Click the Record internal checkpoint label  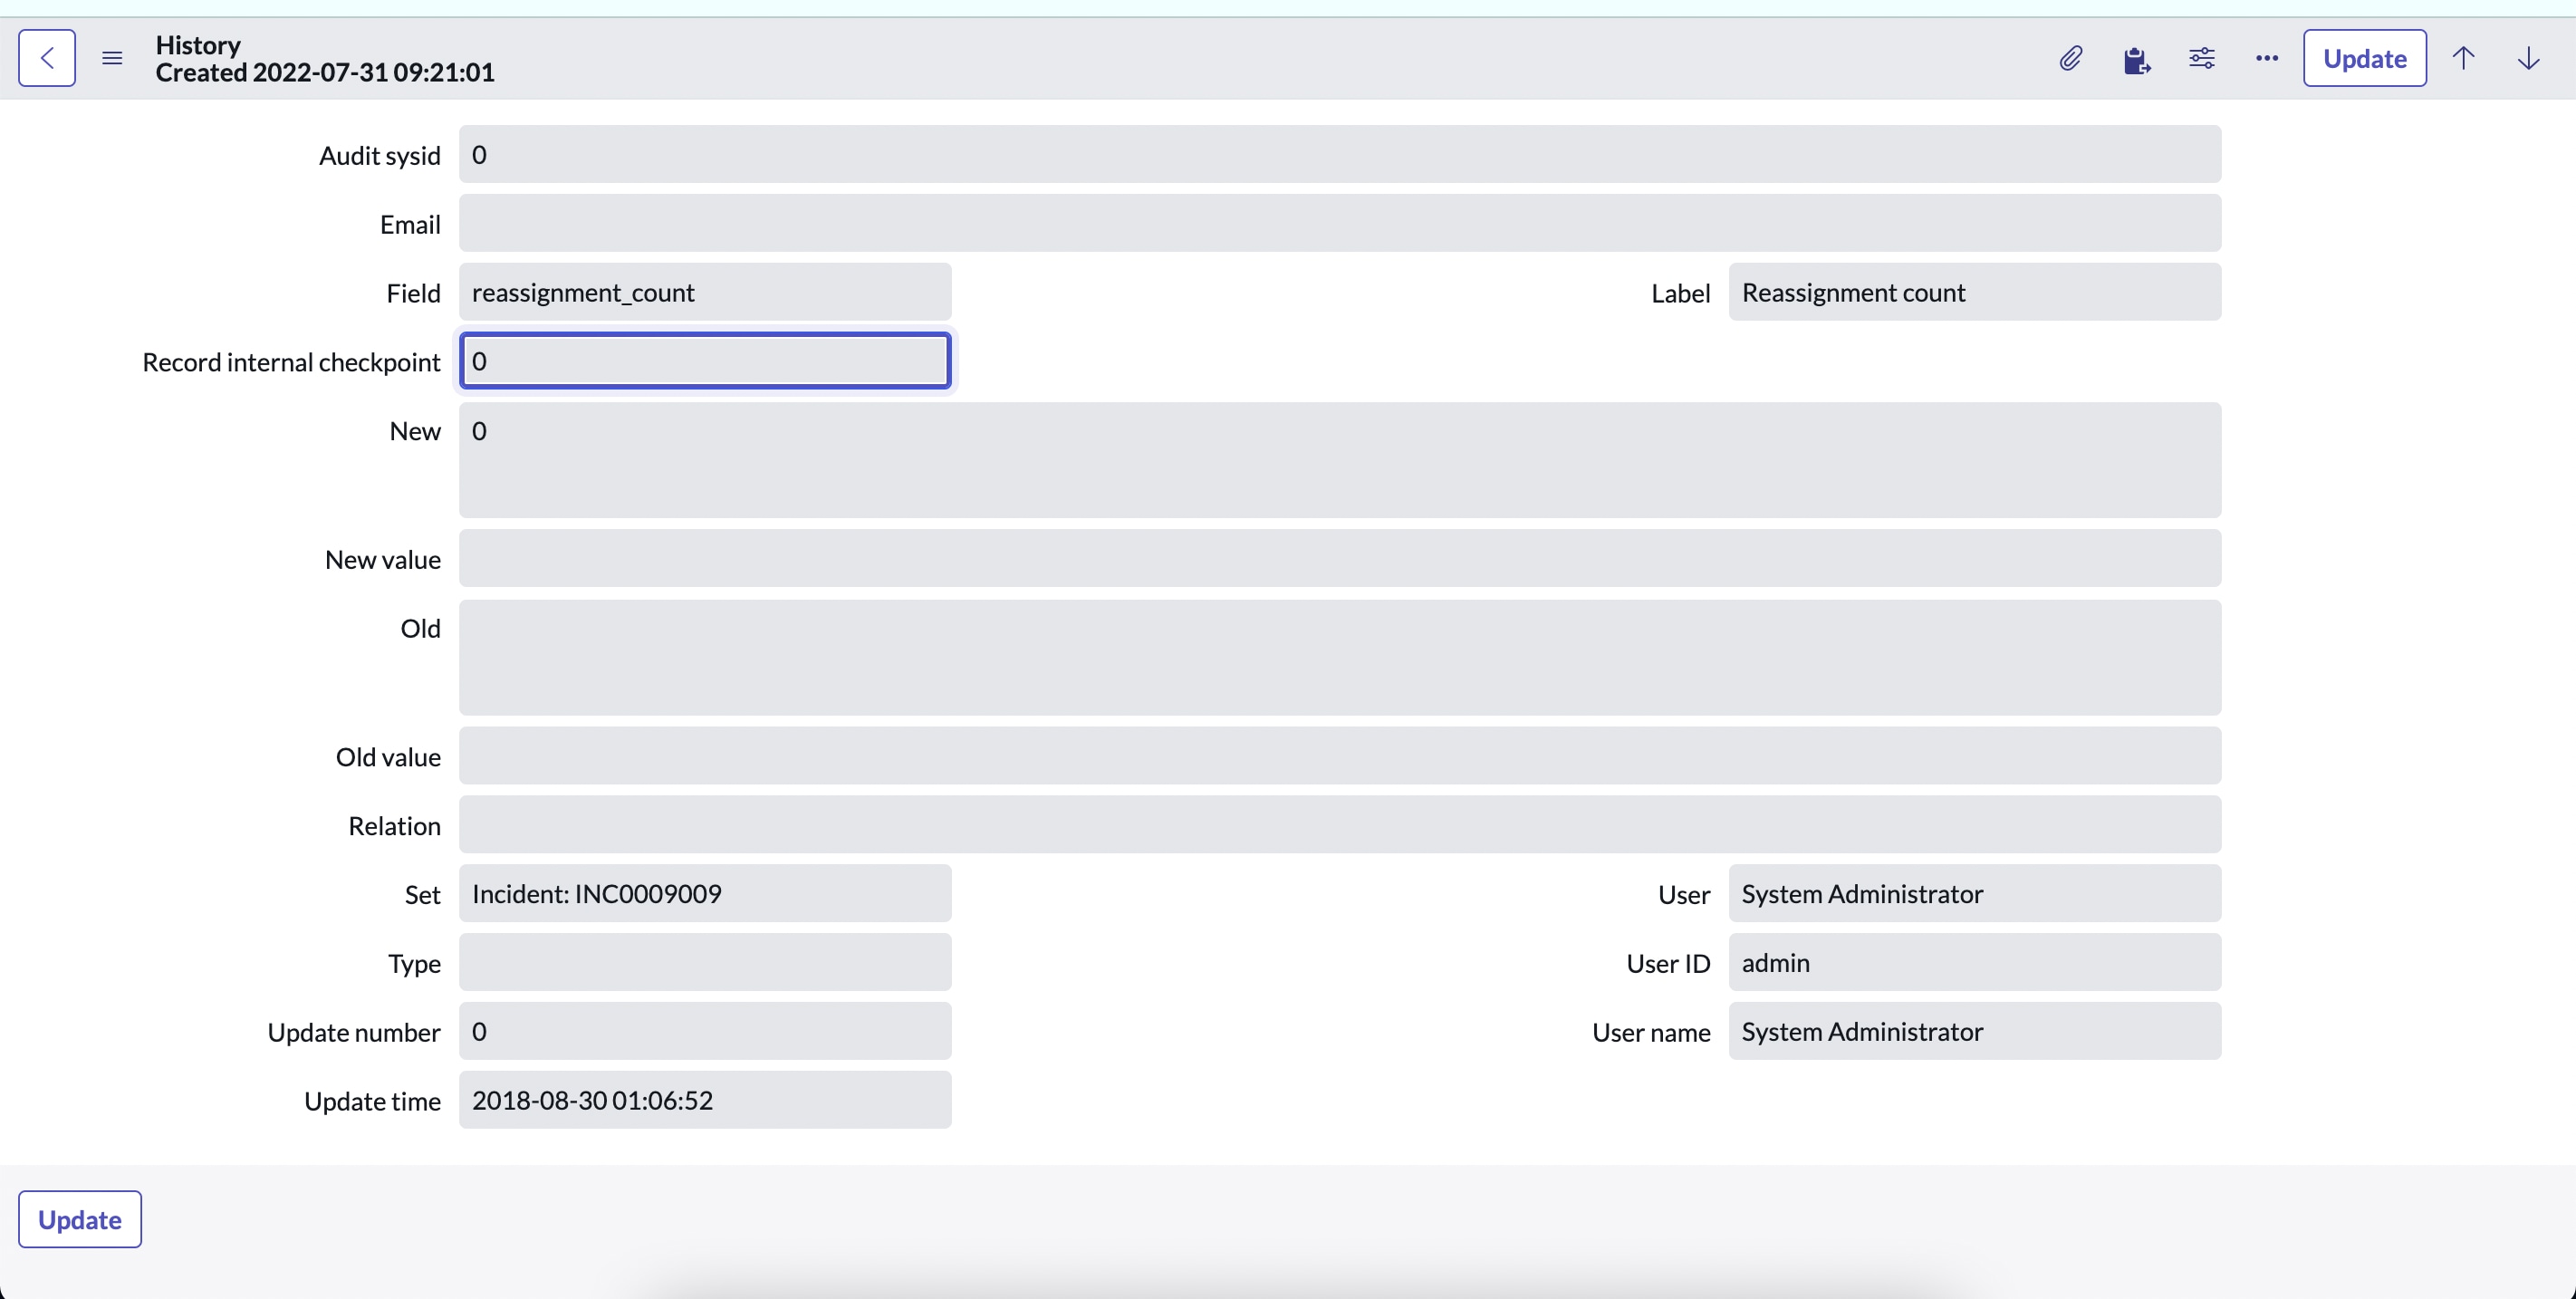tap(291, 362)
